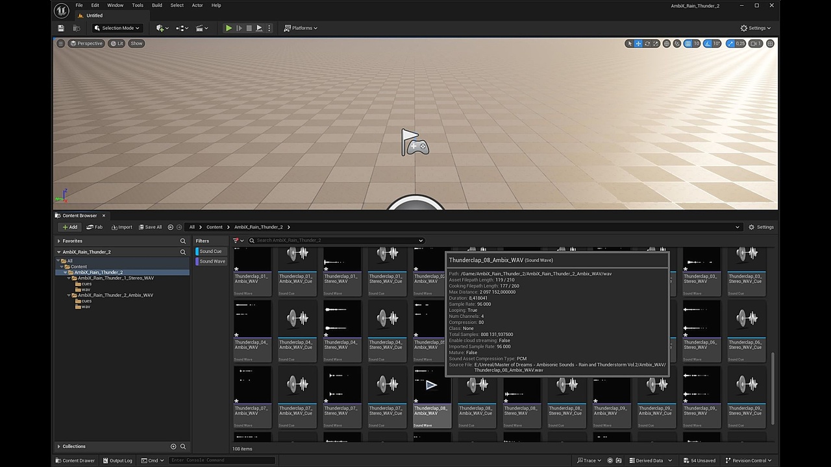Click the Skip frame button in play controls

click(x=239, y=28)
